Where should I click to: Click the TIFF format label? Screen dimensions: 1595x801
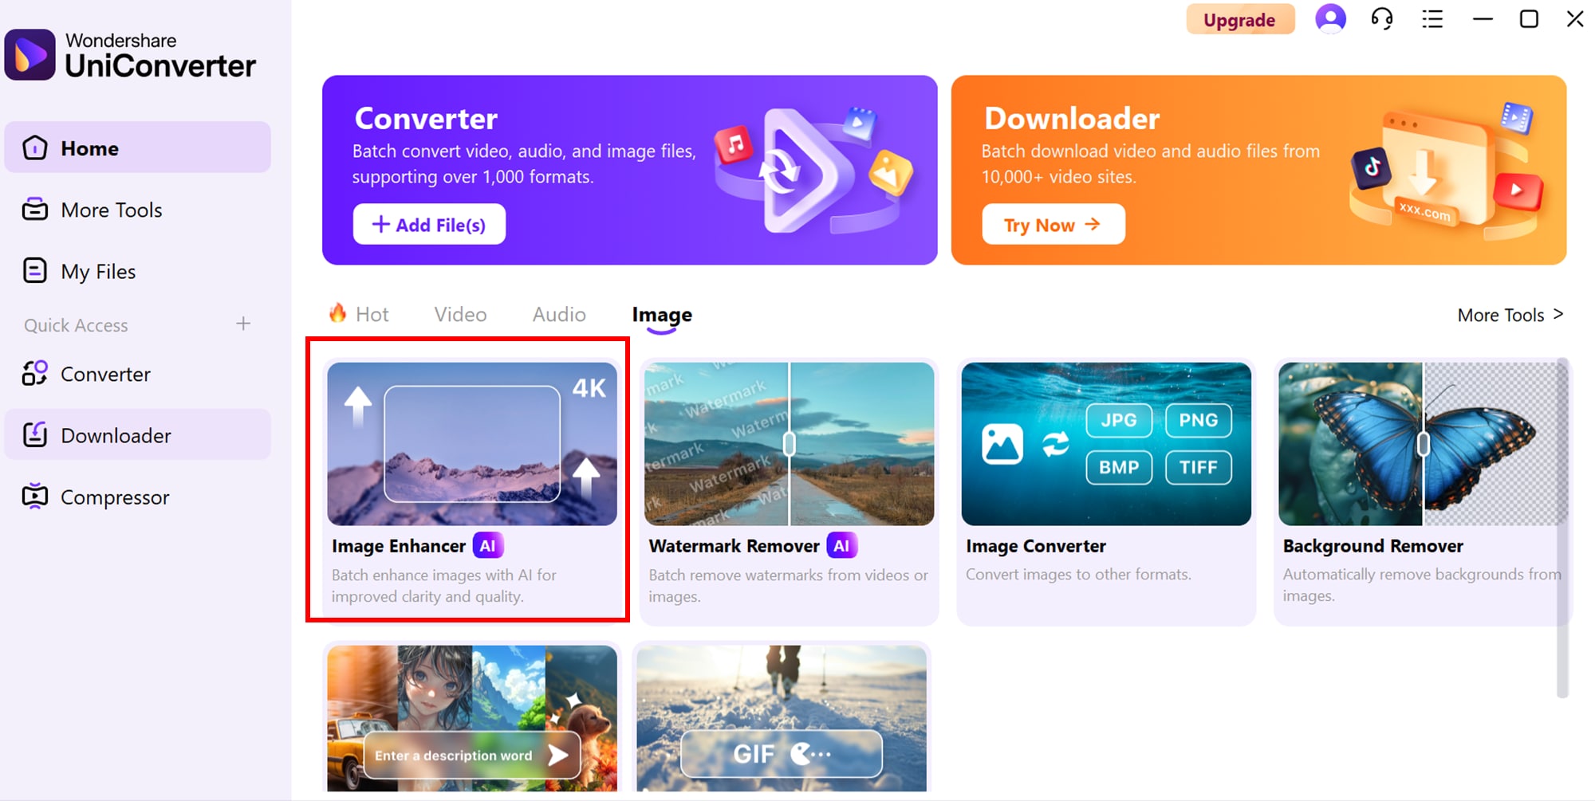pyautogui.click(x=1198, y=467)
